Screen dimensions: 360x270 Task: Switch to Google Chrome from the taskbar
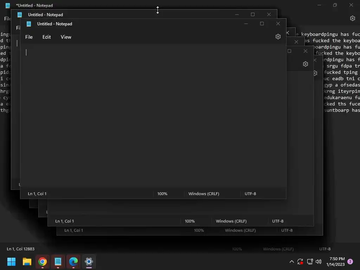coord(43,262)
